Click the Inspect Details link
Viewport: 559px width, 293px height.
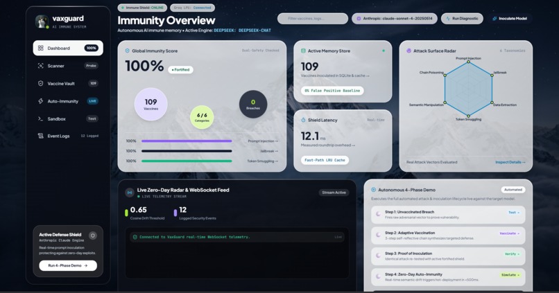pos(510,162)
